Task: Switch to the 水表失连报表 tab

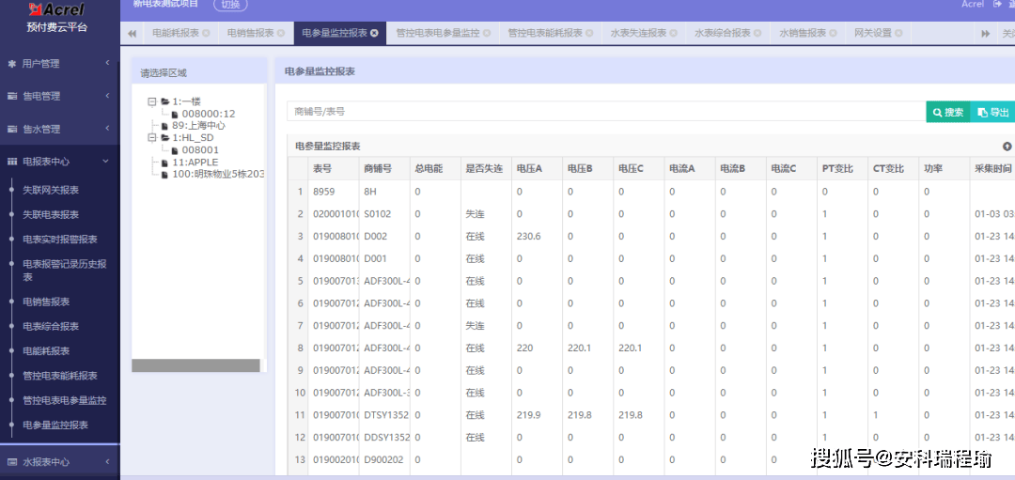Action: click(x=638, y=33)
